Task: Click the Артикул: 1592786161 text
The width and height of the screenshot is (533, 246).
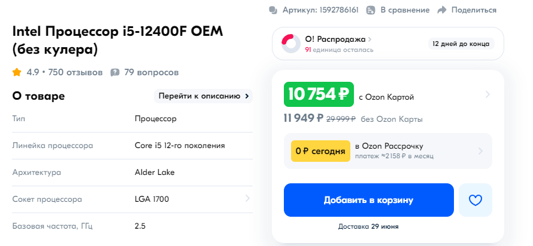Action: tap(320, 10)
